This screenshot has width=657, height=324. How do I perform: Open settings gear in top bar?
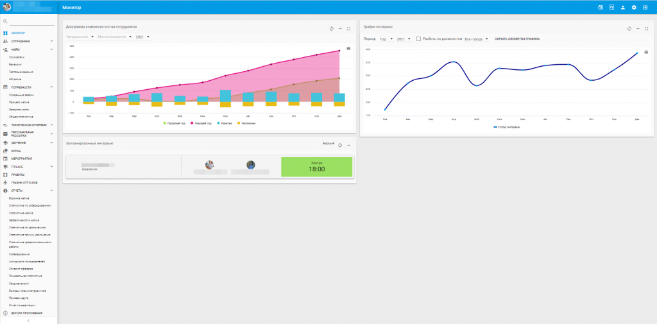634,8
